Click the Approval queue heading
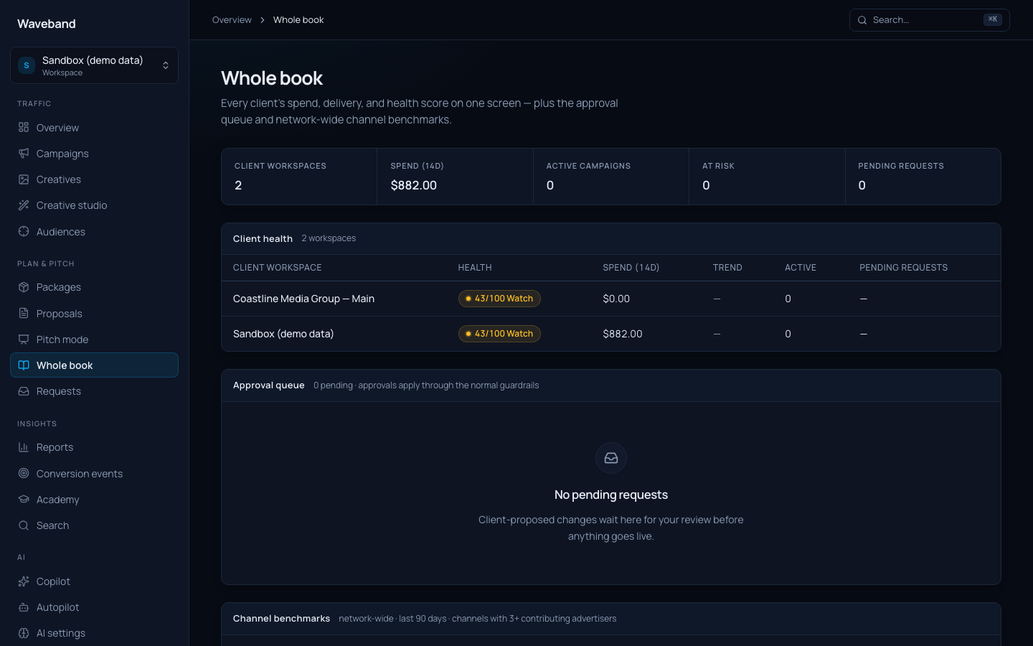The width and height of the screenshot is (1033, 646). click(x=269, y=385)
